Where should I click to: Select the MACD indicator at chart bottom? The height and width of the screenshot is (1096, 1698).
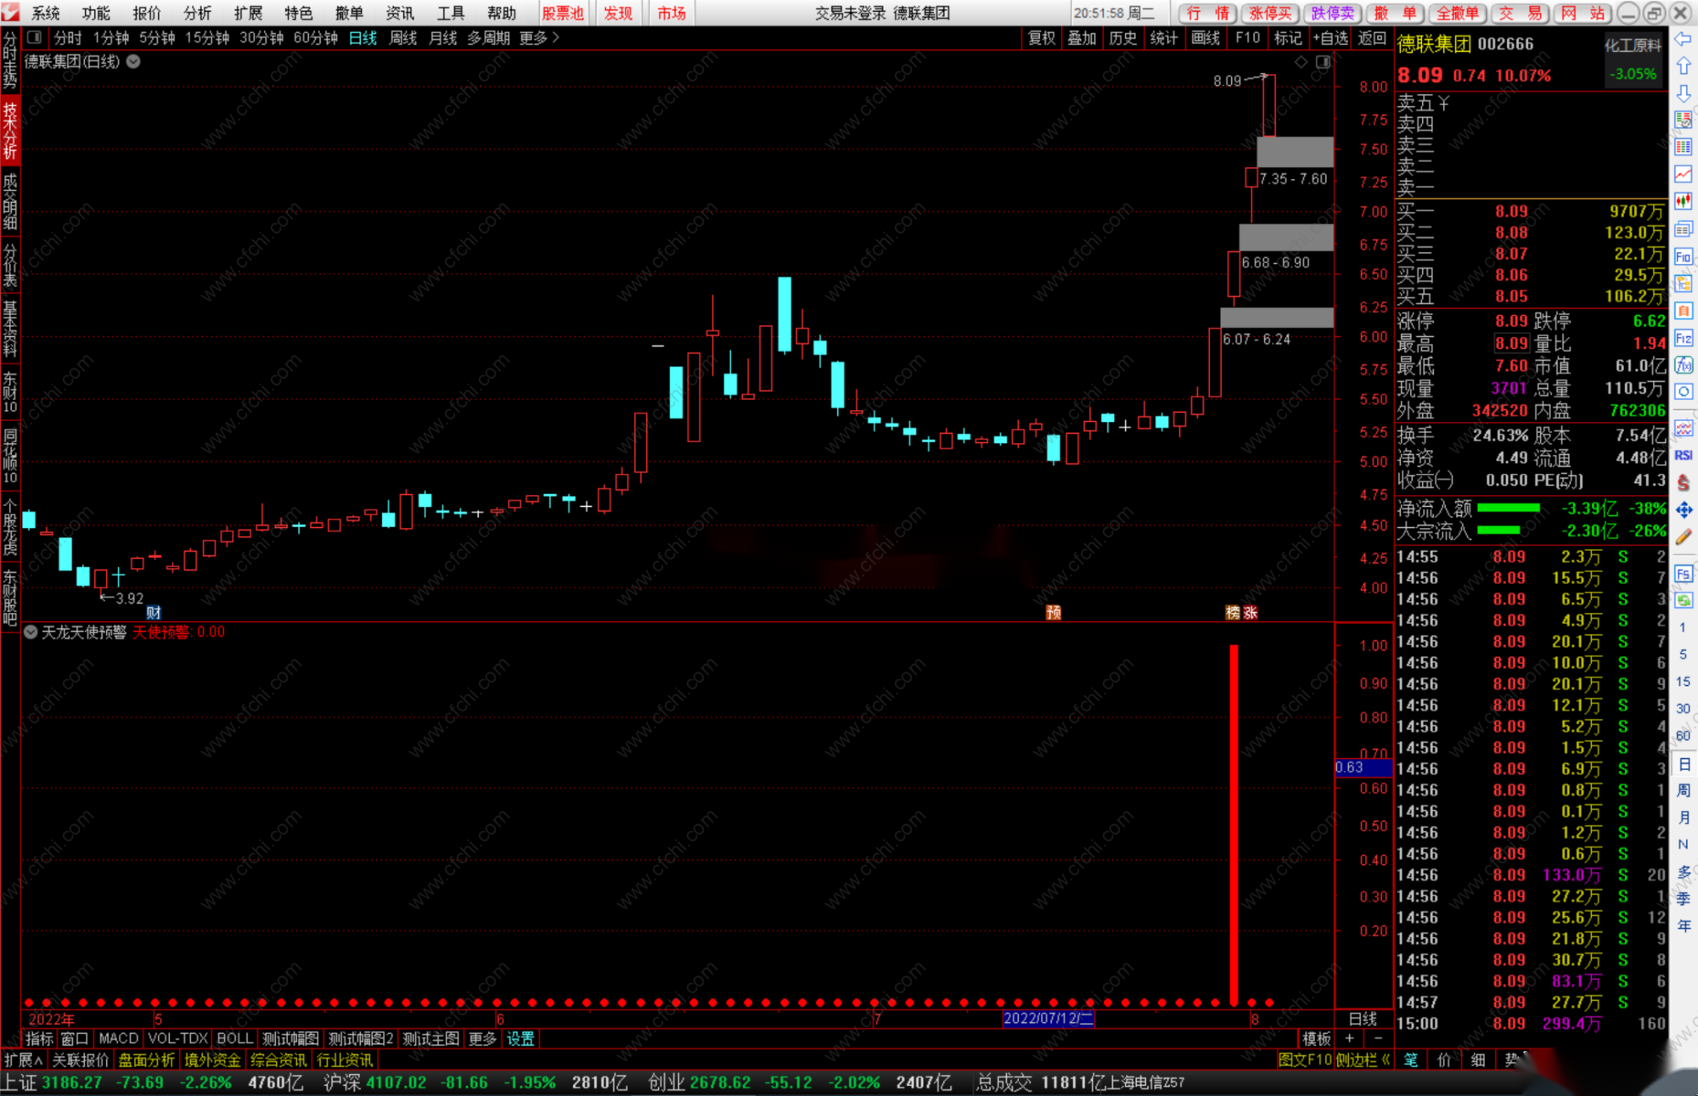118,1038
